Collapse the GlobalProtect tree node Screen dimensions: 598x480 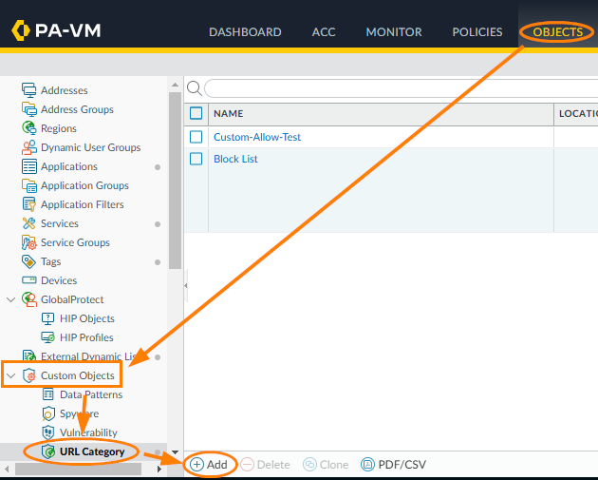11,299
